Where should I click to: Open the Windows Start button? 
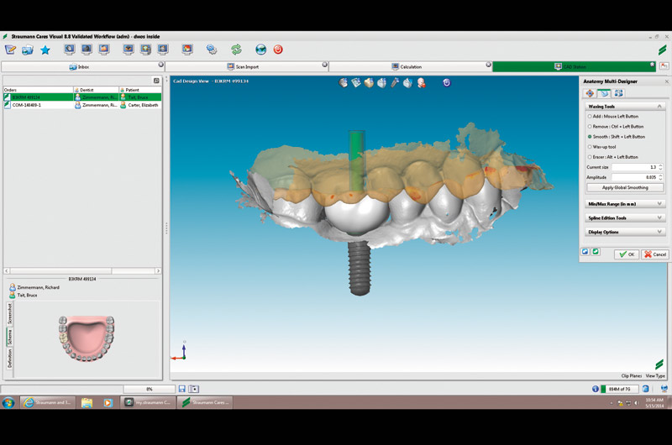click(8, 402)
